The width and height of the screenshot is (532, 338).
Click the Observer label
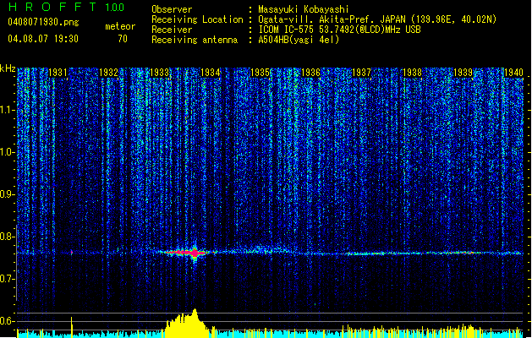[x=172, y=9]
